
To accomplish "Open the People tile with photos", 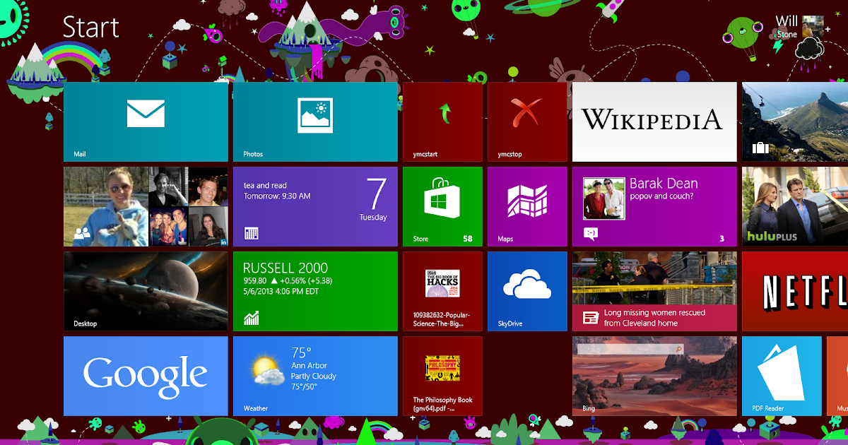I will [146, 206].
